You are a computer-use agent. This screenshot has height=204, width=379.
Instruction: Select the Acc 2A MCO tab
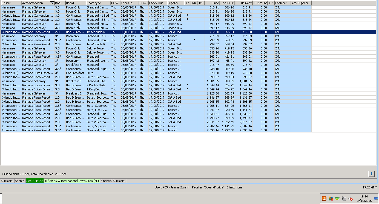35,181
